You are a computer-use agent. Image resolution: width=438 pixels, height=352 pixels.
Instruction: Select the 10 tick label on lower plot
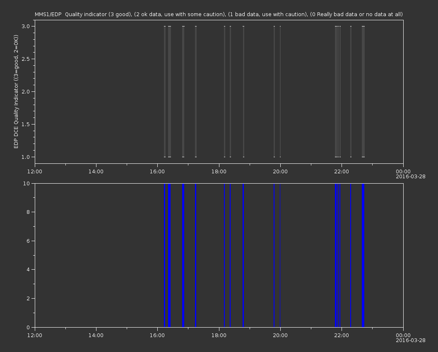tap(26, 183)
